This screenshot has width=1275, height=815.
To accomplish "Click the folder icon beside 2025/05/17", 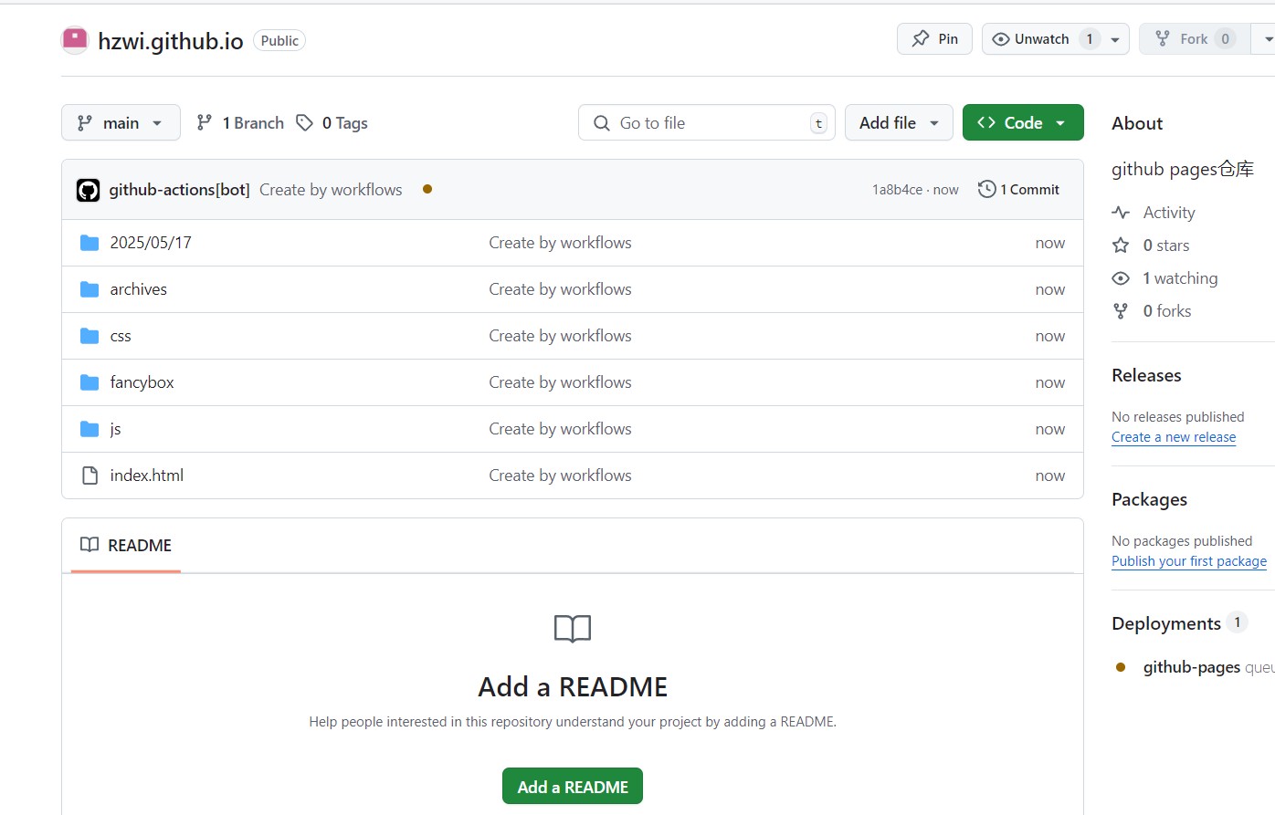I will (x=90, y=243).
